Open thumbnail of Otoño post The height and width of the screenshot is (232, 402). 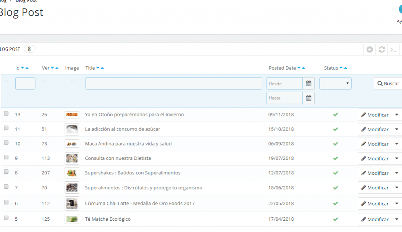pyautogui.click(x=72, y=115)
